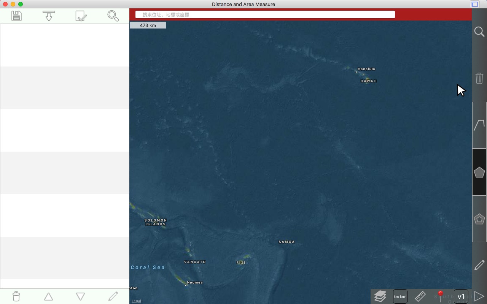The image size is (487, 304).
Task: Click the trash icon in right sidebar
Action: tap(479, 78)
